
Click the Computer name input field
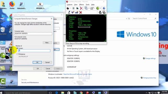[33, 34]
